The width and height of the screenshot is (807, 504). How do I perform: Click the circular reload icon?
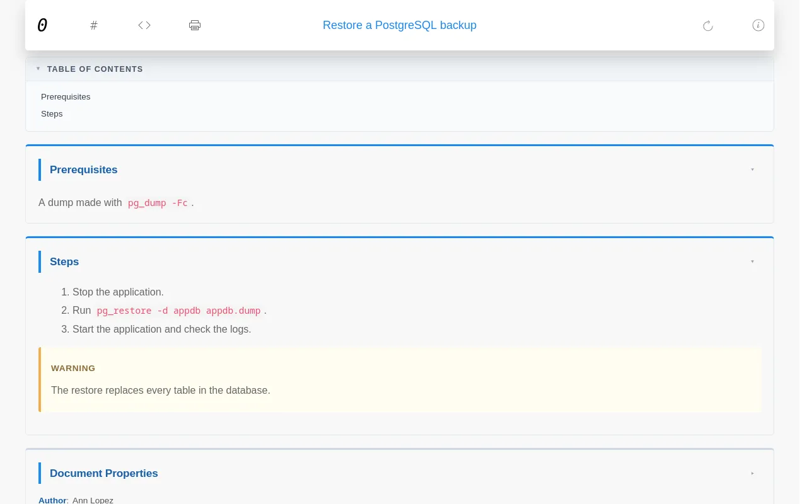pyautogui.click(x=708, y=25)
